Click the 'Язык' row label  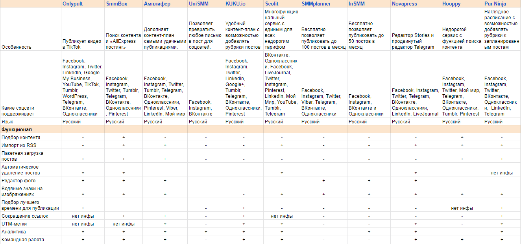tap(7, 122)
